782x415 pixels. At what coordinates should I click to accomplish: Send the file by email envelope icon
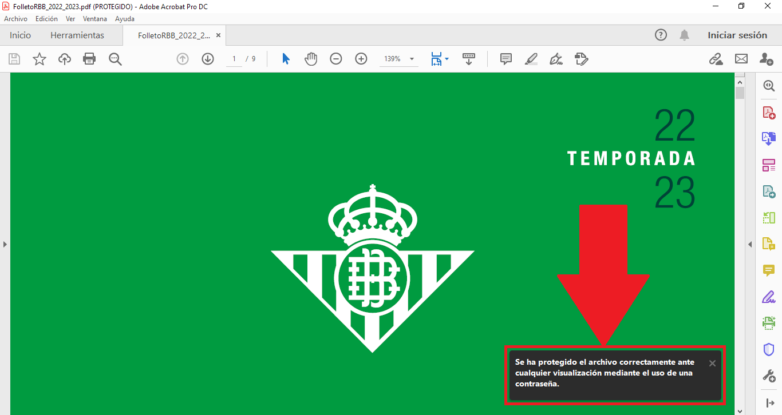(741, 59)
